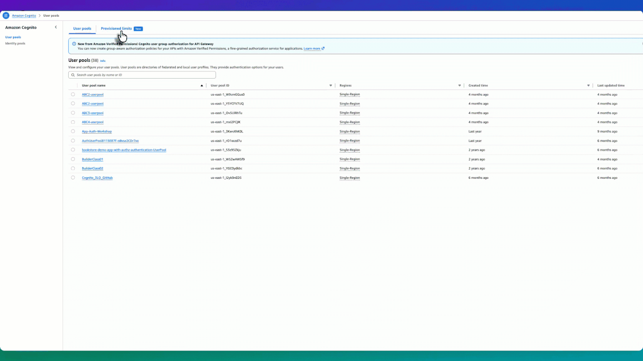Collapse the Amazon Cognito side navigation
This screenshot has width=643, height=361.
coord(56,27)
